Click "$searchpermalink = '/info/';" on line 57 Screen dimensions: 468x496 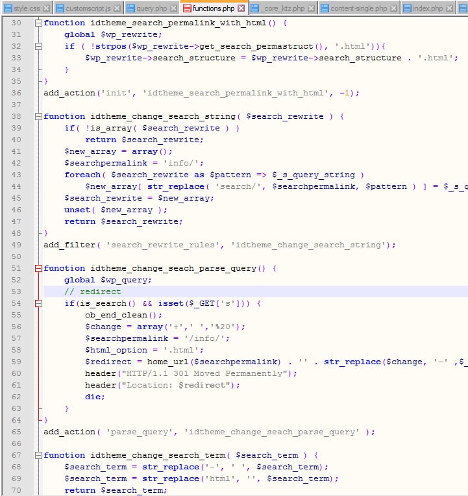click(157, 338)
